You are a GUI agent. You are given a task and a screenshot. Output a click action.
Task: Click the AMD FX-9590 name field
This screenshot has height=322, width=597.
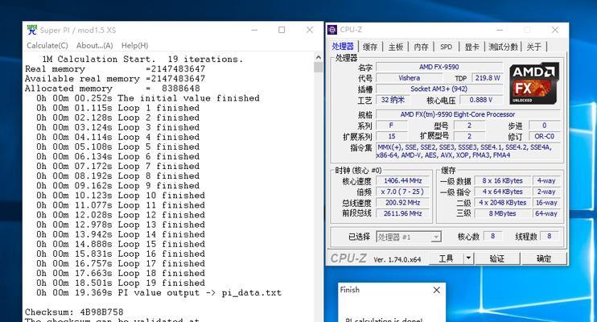[x=439, y=67]
